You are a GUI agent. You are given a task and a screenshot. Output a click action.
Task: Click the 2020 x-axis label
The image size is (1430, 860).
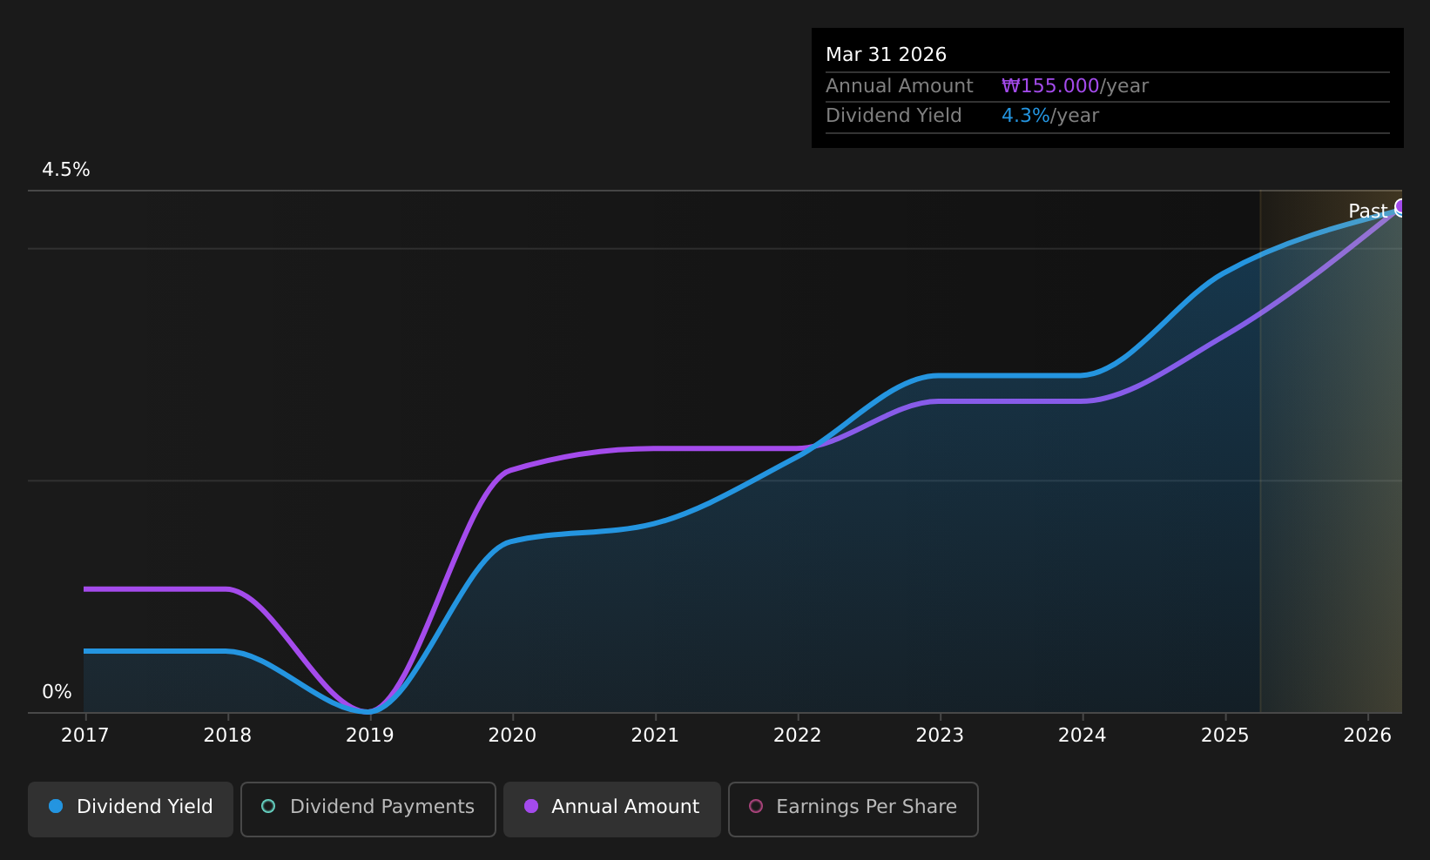[x=512, y=736]
